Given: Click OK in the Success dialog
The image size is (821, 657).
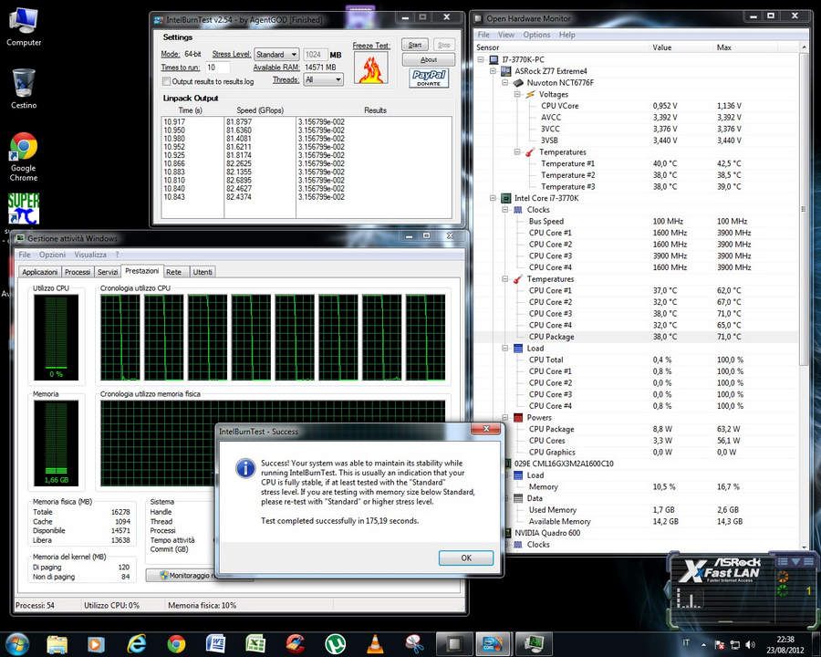Looking at the screenshot, I should point(466,558).
